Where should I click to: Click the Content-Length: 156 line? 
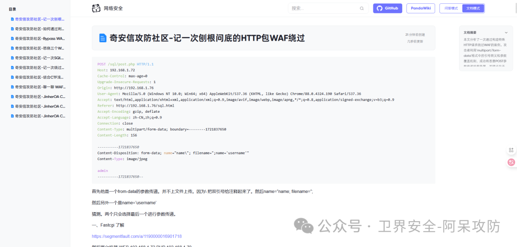pyautogui.click(x=117, y=135)
